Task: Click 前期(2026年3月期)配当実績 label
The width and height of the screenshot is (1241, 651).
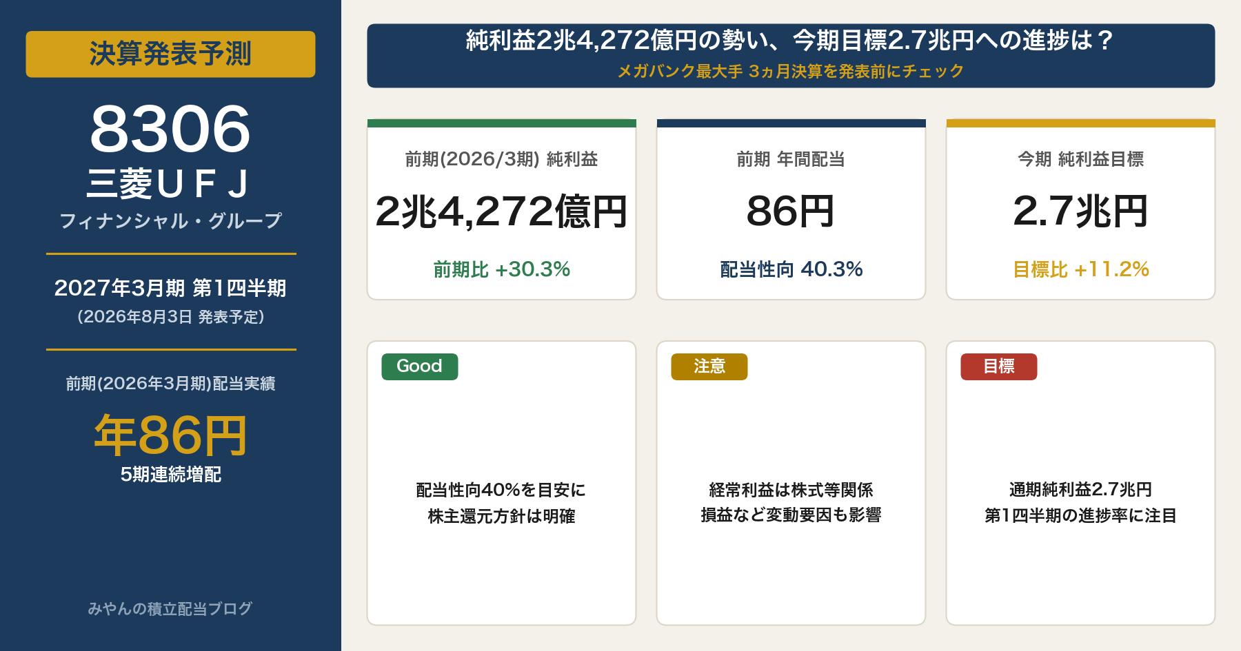Action: tap(170, 384)
